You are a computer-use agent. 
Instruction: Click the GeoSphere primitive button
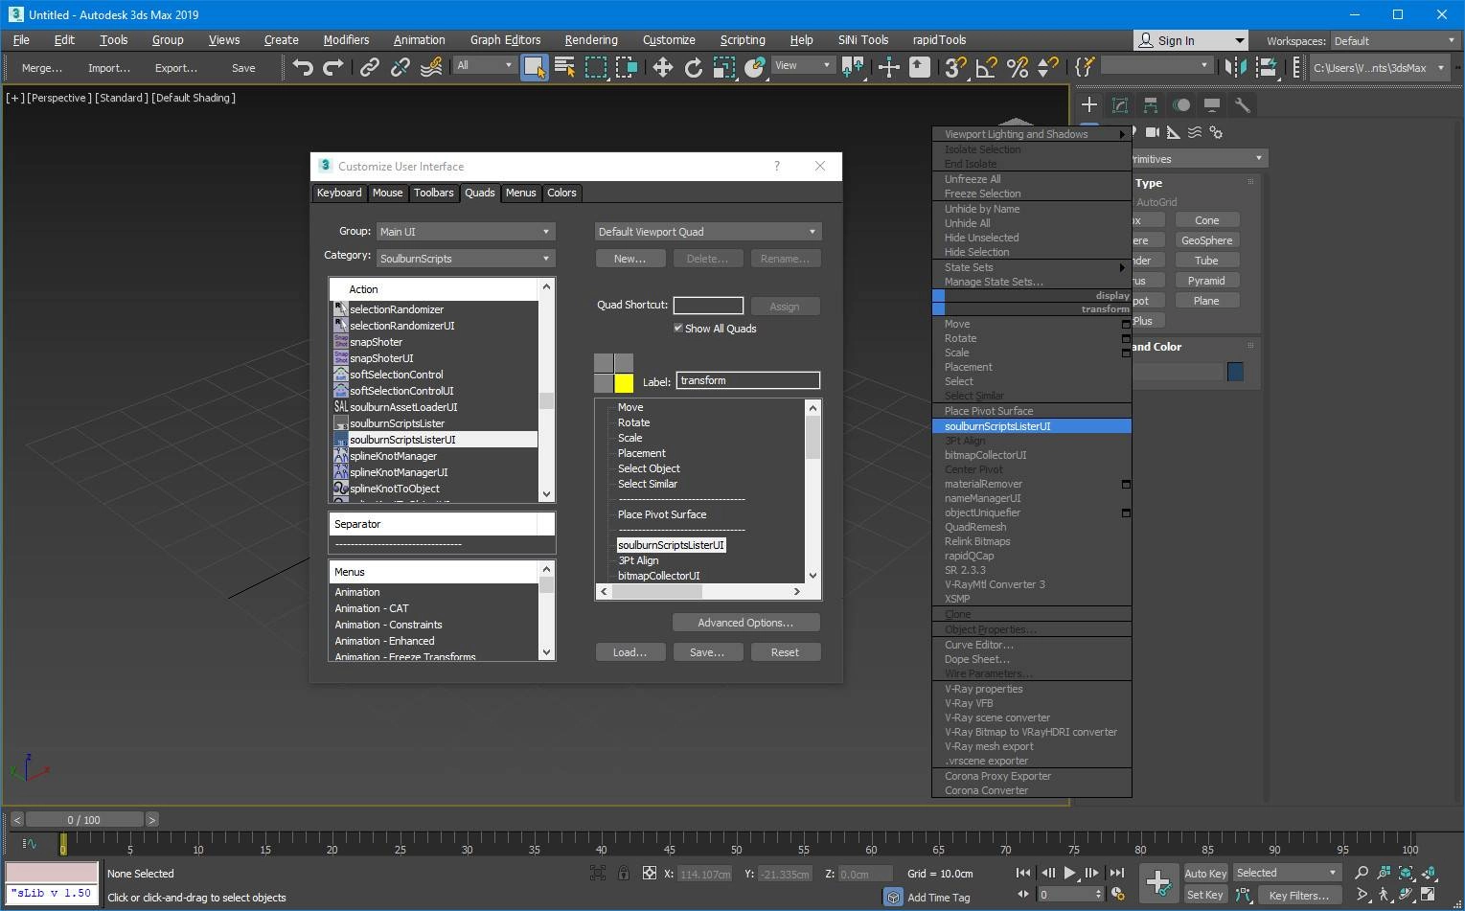click(x=1206, y=240)
